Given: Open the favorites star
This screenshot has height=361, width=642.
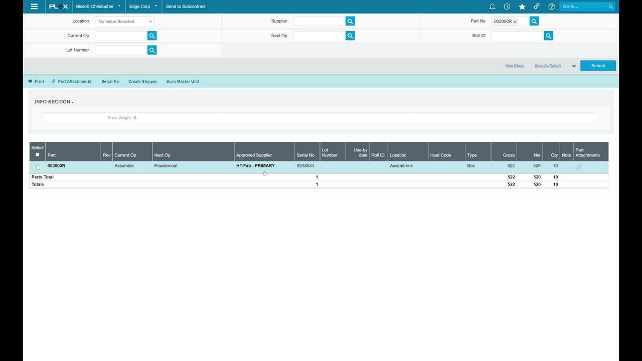Looking at the screenshot, I should (x=522, y=7).
